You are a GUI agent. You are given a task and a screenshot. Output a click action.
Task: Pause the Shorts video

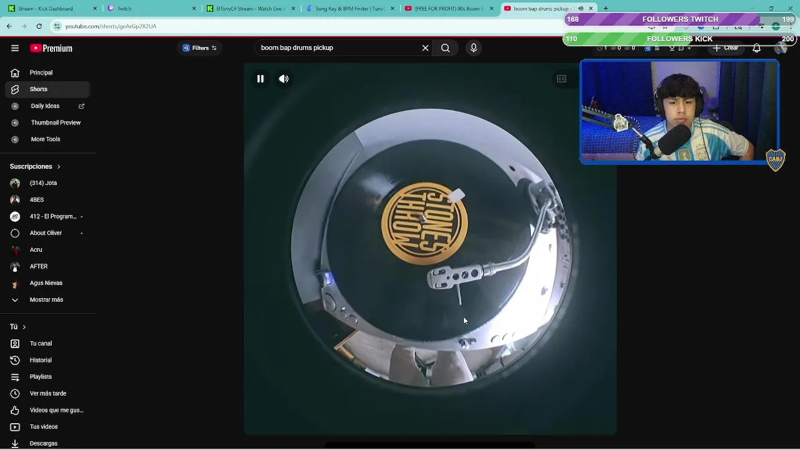point(261,79)
